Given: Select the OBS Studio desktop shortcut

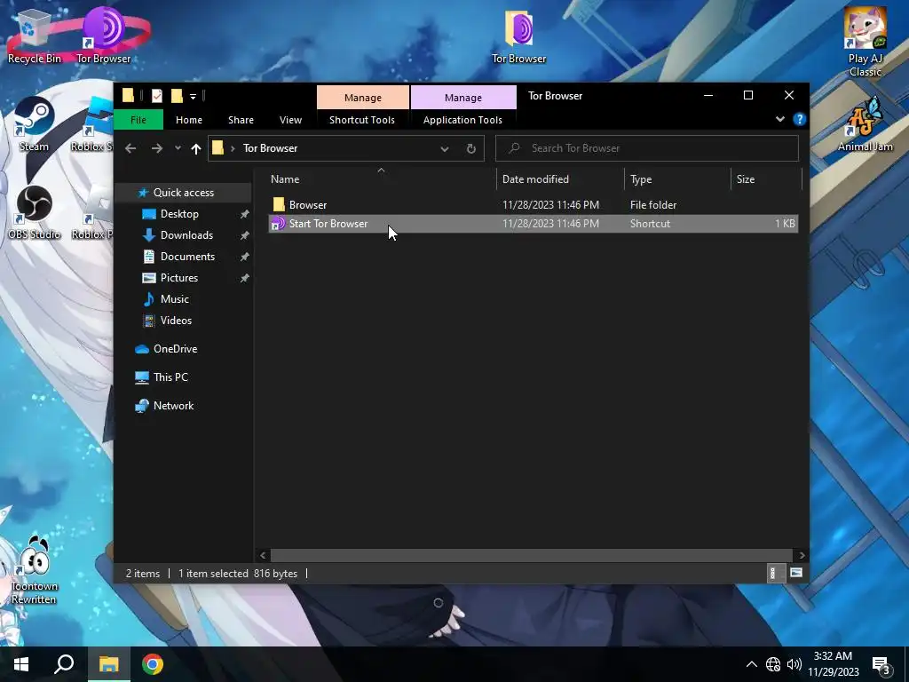Looking at the screenshot, I should point(35,213).
